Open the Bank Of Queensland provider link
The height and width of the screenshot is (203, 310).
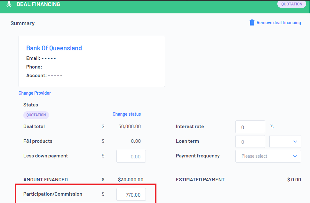click(x=54, y=48)
